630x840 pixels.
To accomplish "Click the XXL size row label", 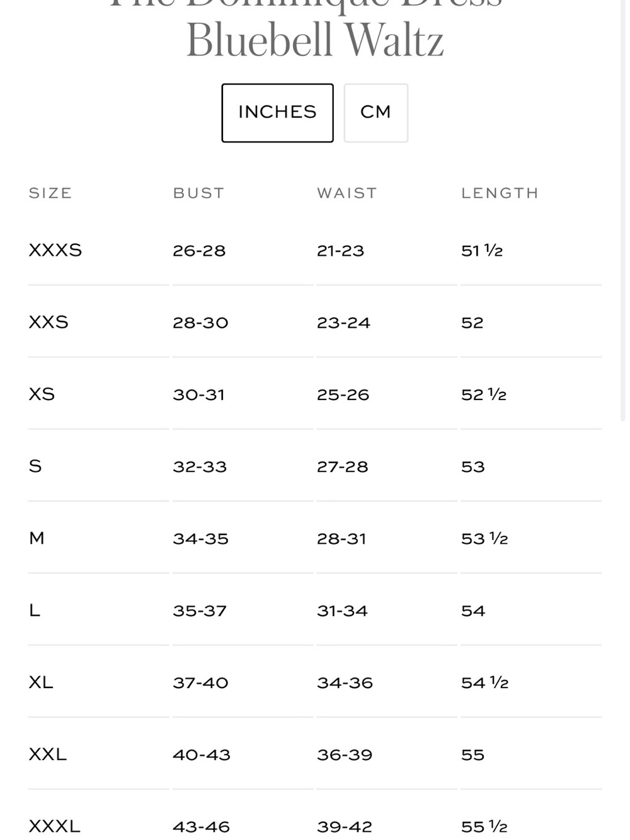I will 48,754.
